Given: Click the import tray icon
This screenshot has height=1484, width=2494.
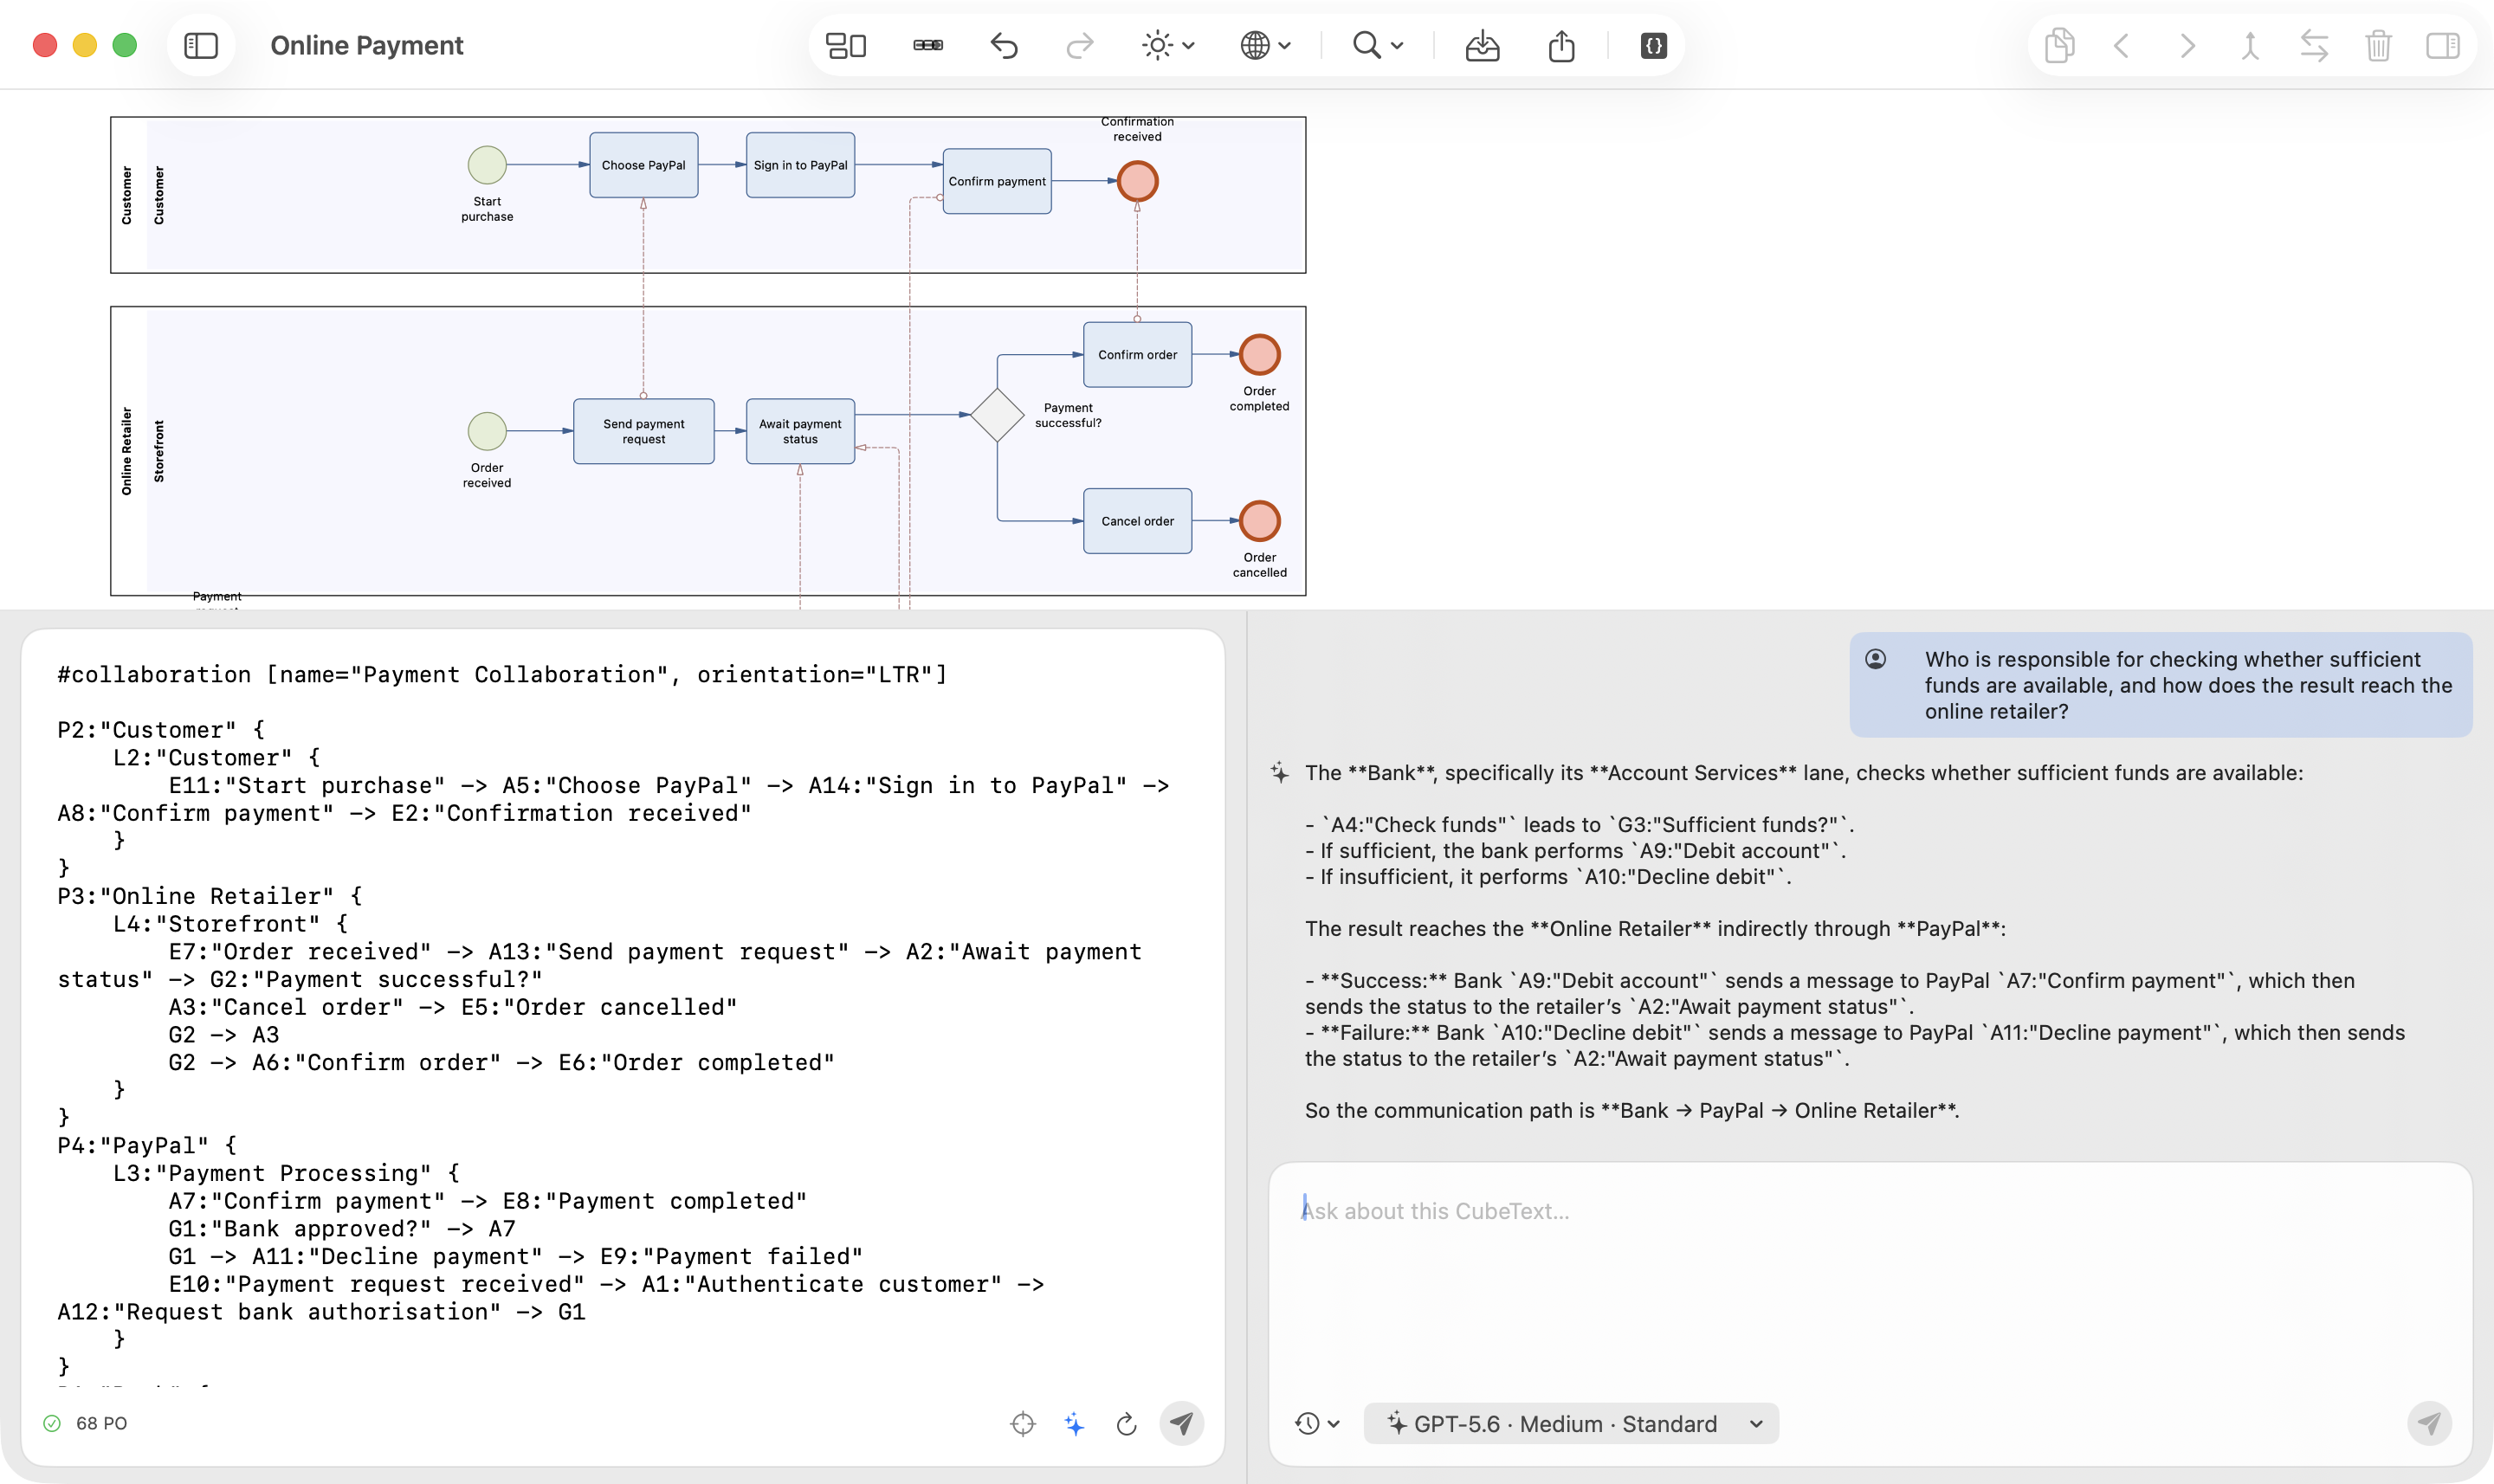Looking at the screenshot, I should (x=1482, y=46).
